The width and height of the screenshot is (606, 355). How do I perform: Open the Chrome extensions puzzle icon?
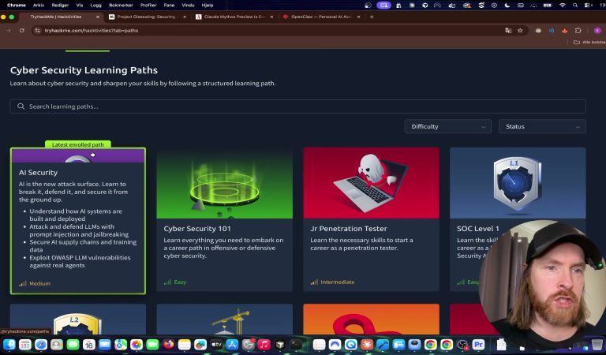(578, 30)
